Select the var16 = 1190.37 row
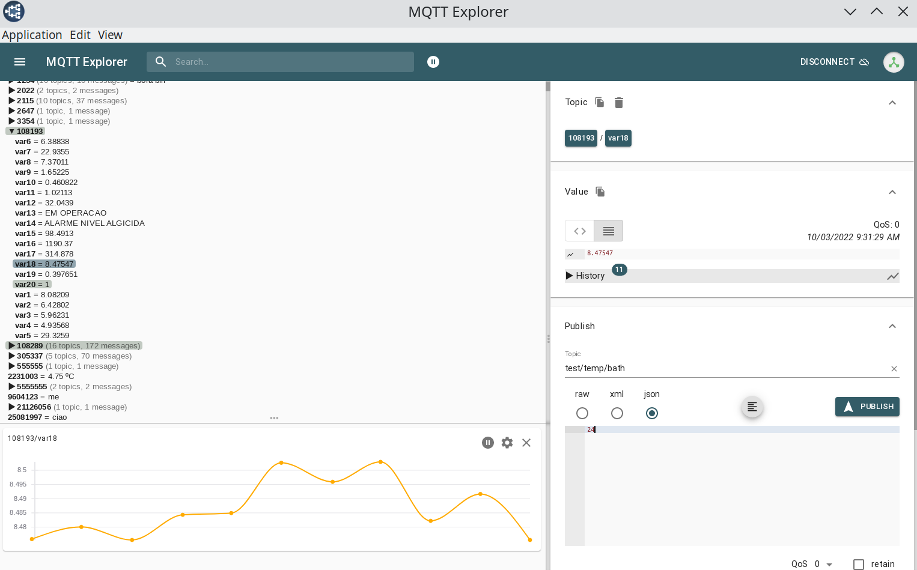Screen dimensions: 917x570 [x=44, y=244]
